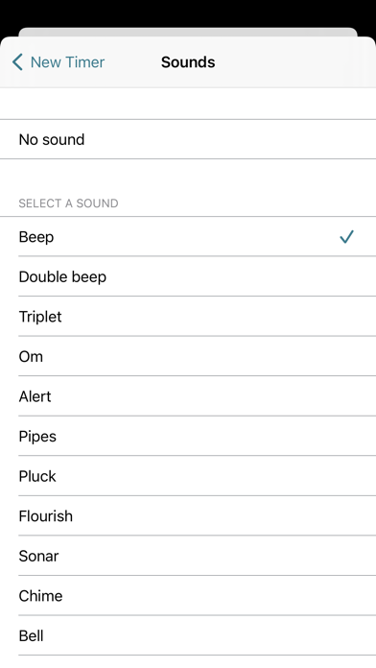Image resolution: width=376 pixels, height=668 pixels.
Task: Tap the Select a Sound section header
Action: (68, 203)
